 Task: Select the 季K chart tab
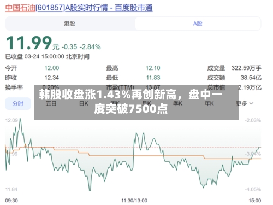click(x=177, y=103)
